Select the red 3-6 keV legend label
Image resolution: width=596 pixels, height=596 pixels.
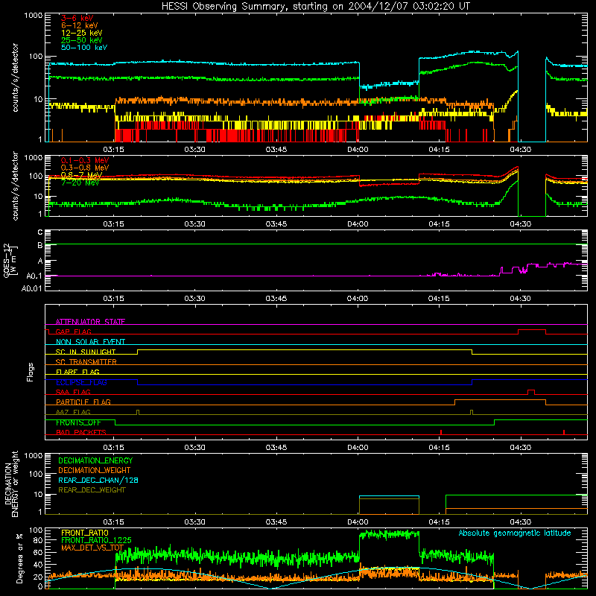click(x=77, y=18)
